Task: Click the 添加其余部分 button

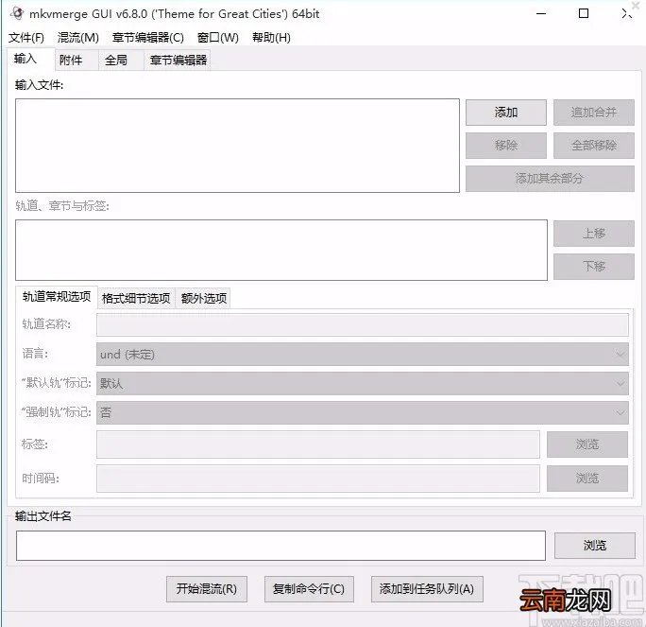Action: tap(550, 179)
